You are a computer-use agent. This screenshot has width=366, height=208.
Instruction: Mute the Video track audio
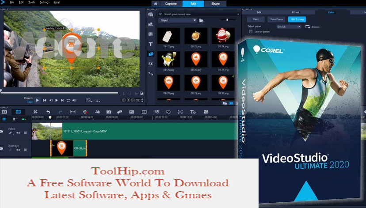[18, 133]
